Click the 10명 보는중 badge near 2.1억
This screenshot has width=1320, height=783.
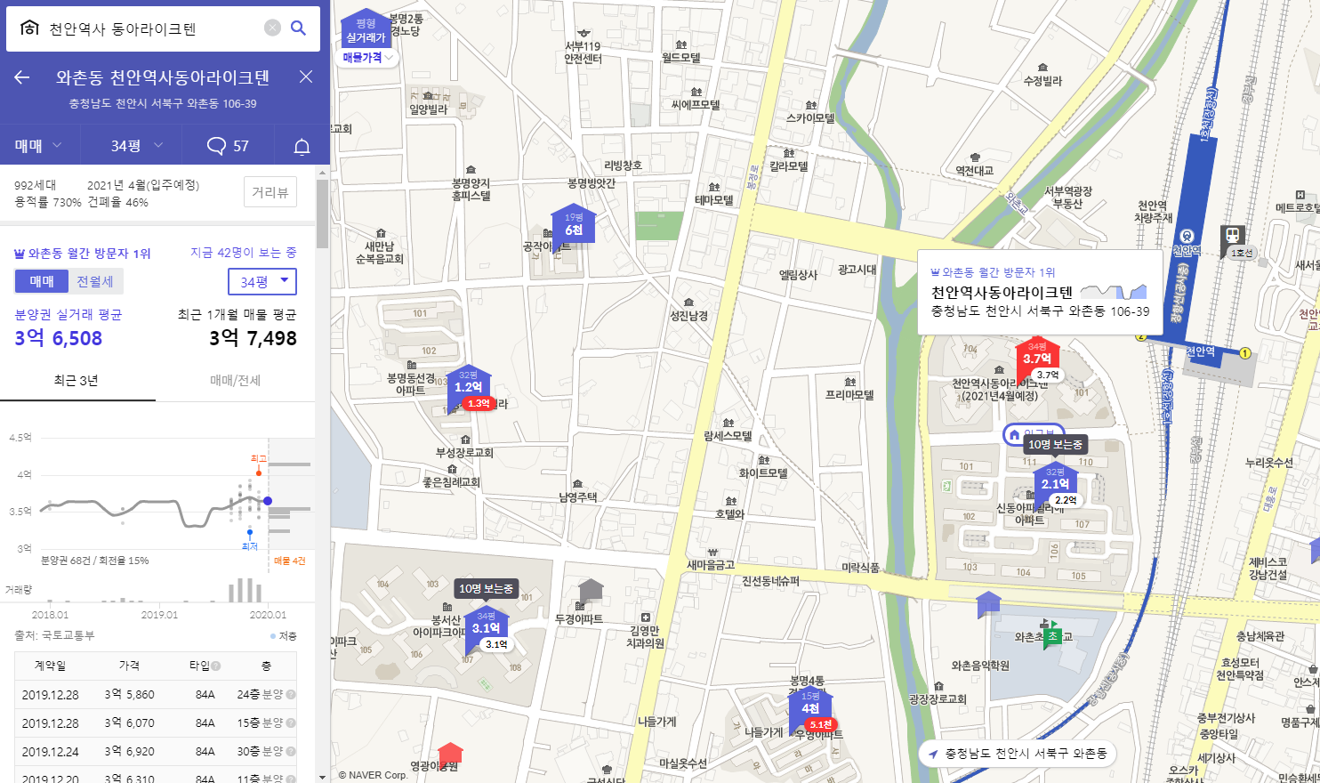[1055, 444]
